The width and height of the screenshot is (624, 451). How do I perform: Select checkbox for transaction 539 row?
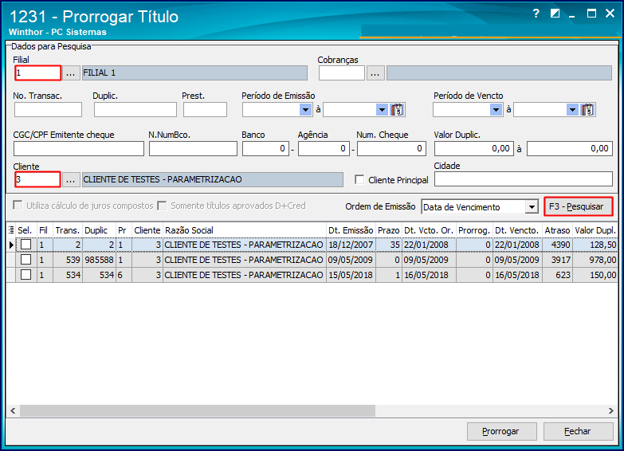click(26, 260)
